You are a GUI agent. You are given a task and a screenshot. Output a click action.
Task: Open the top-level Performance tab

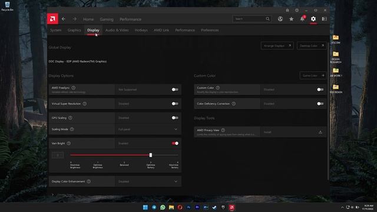point(130,19)
